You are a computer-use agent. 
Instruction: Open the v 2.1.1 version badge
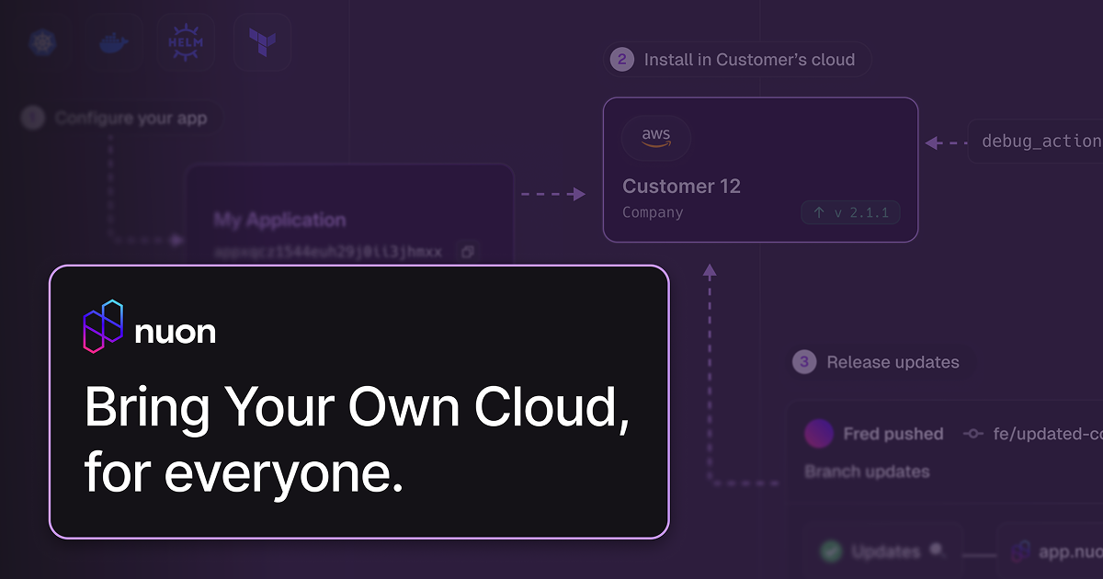850,212
